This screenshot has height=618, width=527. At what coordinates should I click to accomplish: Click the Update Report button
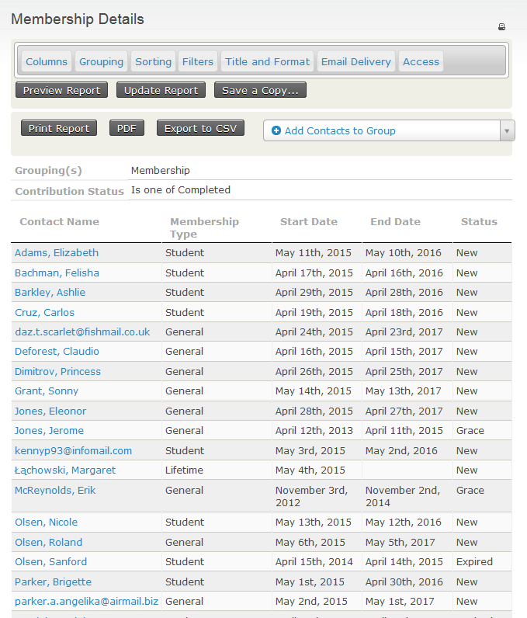161,90
